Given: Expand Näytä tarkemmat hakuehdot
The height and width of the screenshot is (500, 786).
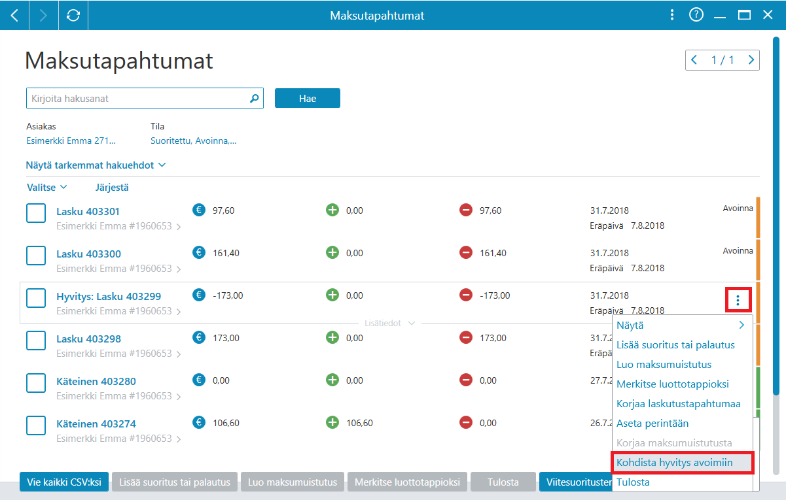Looking at the screenshot, I should tap(96, 165).
